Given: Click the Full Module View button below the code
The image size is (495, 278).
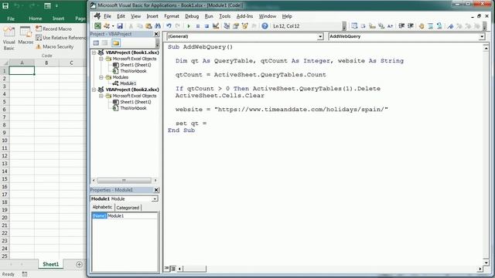Looking at the screenshot, I should click(x=172, y=269).
